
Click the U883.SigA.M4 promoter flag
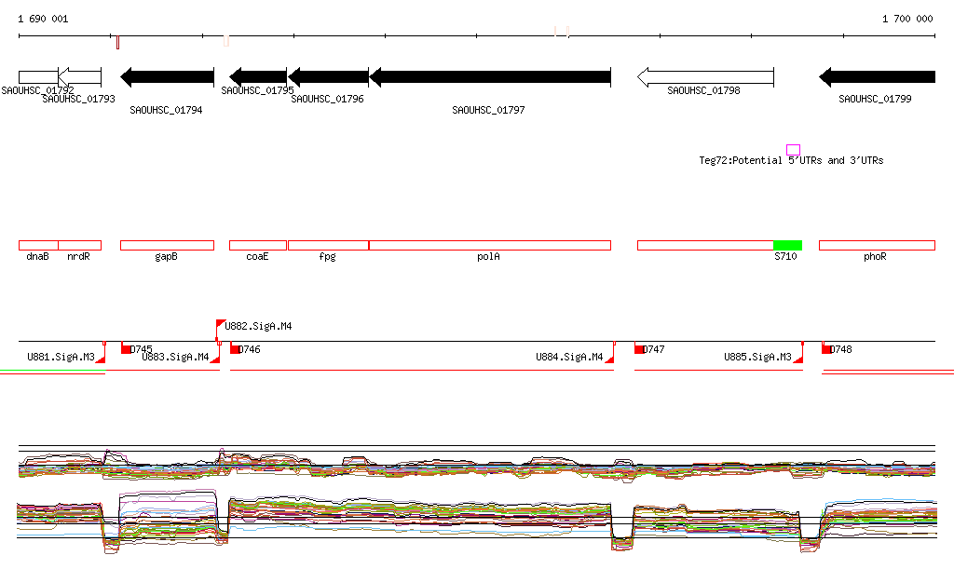(x=215, y=359)
